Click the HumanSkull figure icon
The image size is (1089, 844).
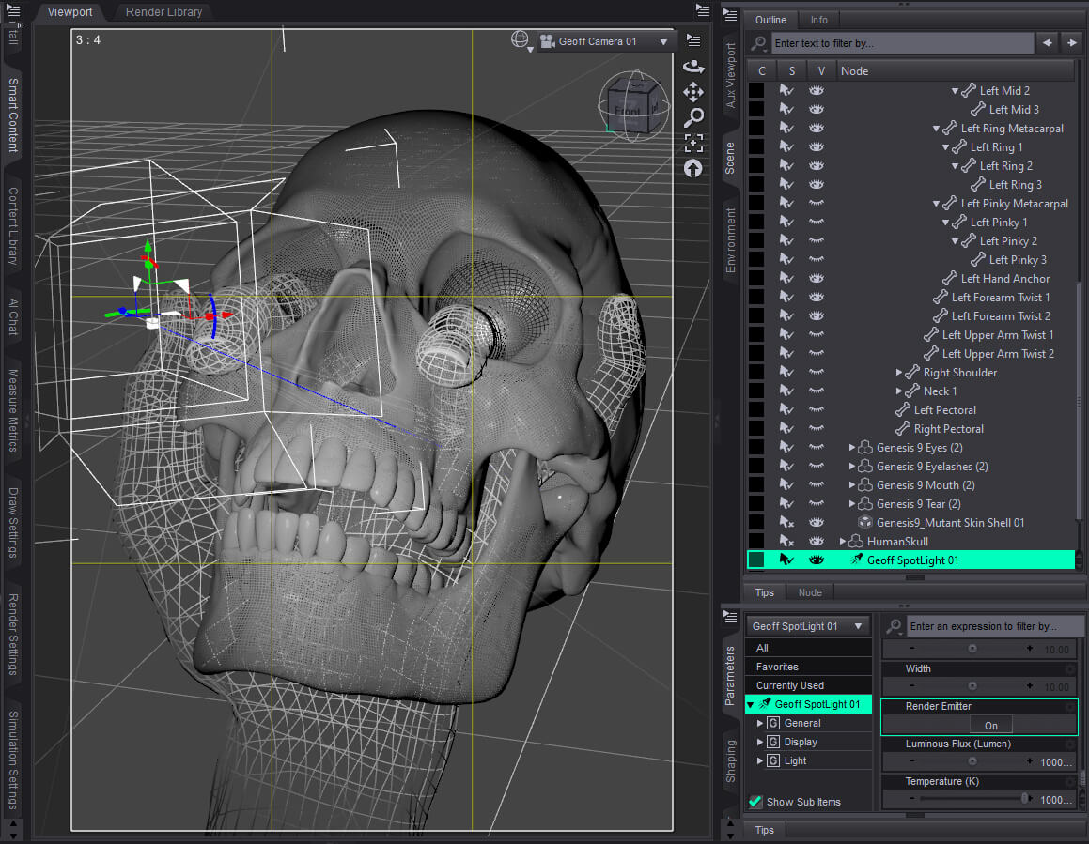tap(856, 541)
